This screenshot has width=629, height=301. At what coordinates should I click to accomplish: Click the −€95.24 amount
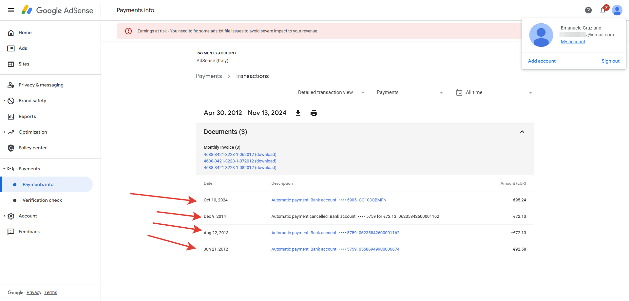(518, 200)
